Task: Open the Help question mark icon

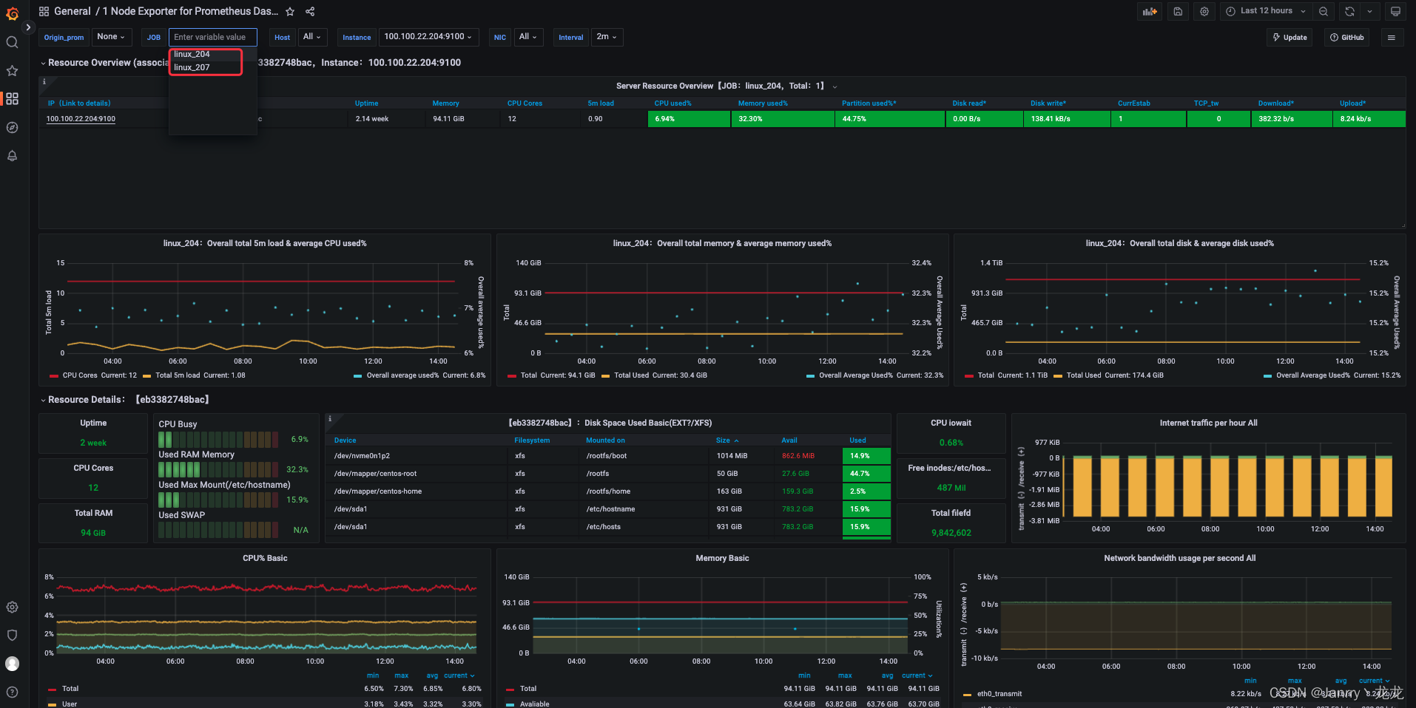Action: 12,692
